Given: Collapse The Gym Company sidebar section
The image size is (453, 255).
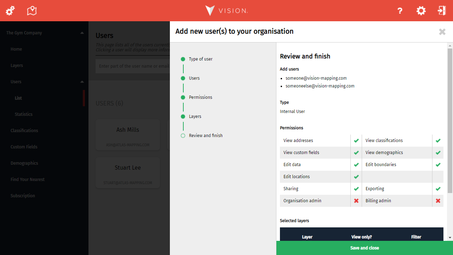Looking at the screenshot, I should click(82, 33).
